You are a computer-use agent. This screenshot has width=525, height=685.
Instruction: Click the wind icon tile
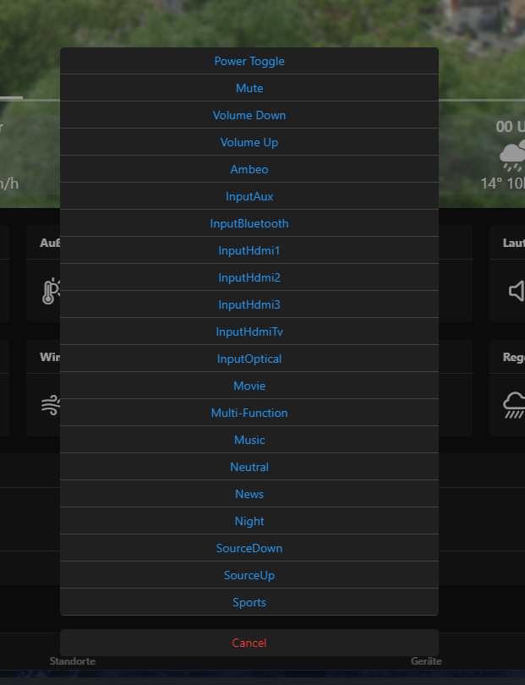[51, 405]
